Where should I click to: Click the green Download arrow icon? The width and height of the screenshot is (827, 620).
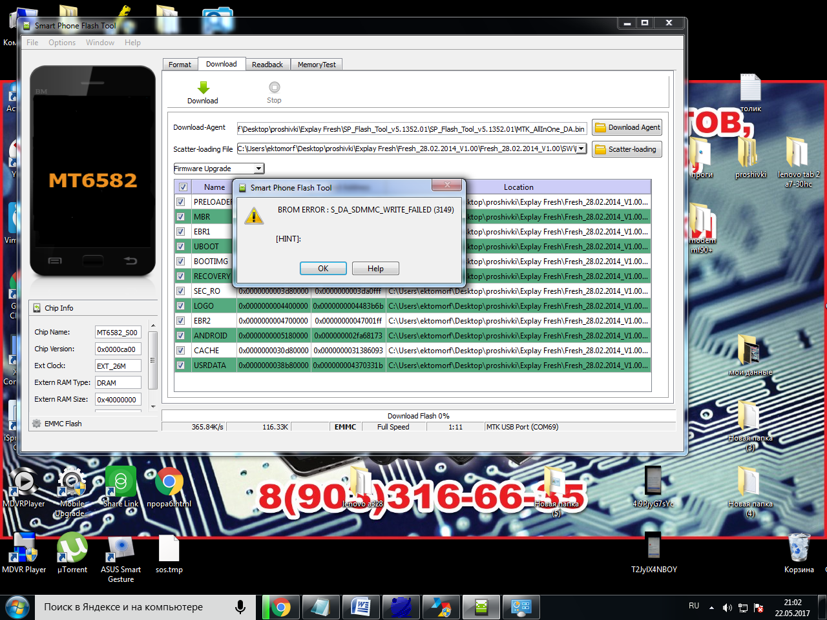click(x=203, y=88)
